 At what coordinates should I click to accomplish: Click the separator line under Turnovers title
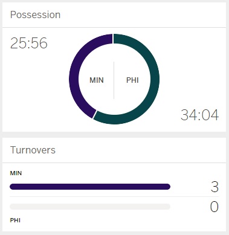pyautogui.click(x=114, y=163)
